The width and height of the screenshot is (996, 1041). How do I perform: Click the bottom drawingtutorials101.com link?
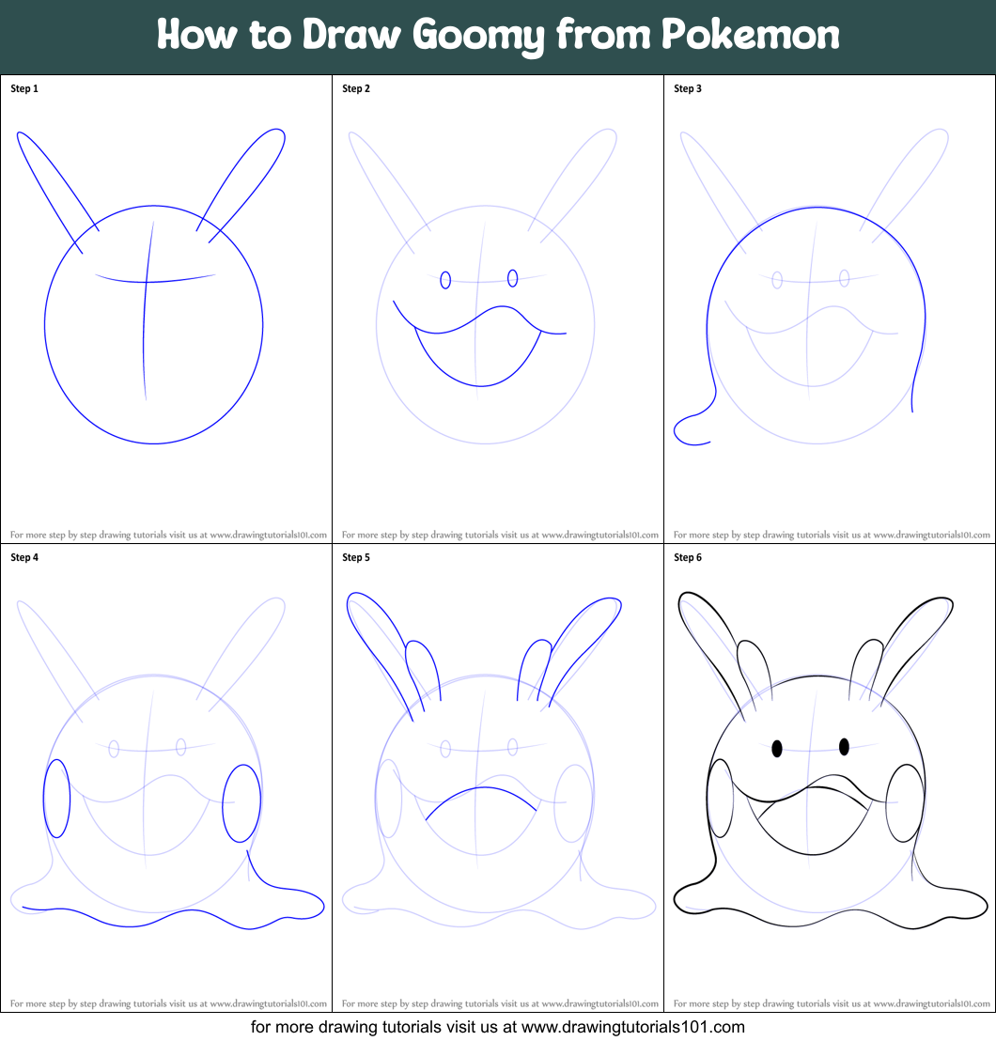[x=498, y=1028]
